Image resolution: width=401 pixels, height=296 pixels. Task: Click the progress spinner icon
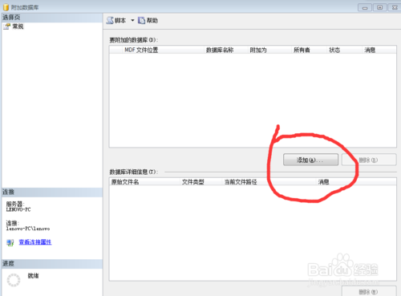point(14,280)
